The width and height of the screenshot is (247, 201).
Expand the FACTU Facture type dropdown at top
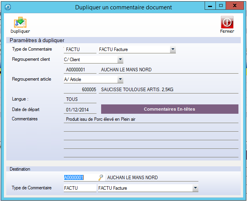(x=173, y=49)
